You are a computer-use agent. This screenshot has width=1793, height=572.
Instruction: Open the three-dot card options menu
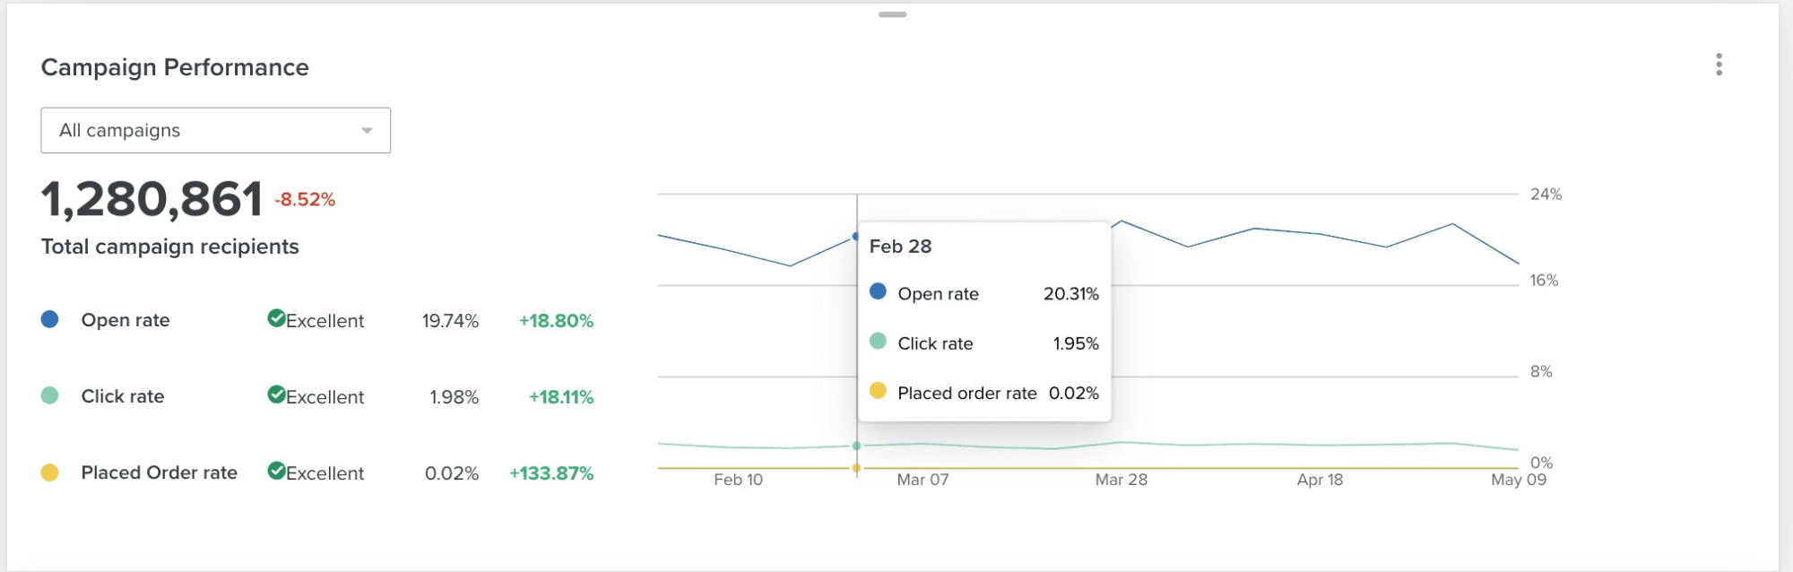point(1719,65)
